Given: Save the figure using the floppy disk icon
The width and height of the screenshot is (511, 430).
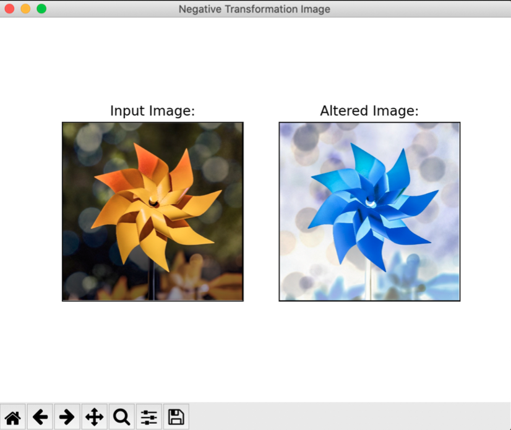Looking at the screenshot, I should (x=175, y=417).
